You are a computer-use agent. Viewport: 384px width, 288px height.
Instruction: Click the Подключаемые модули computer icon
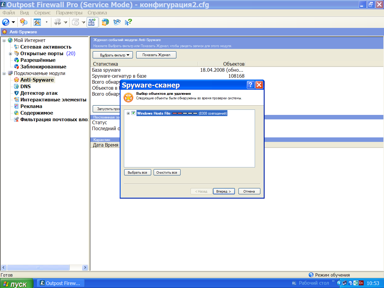pos(10,73)
